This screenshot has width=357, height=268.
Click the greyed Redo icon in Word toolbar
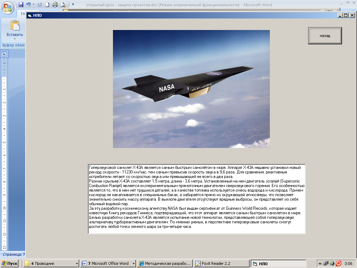click(40, 4)
